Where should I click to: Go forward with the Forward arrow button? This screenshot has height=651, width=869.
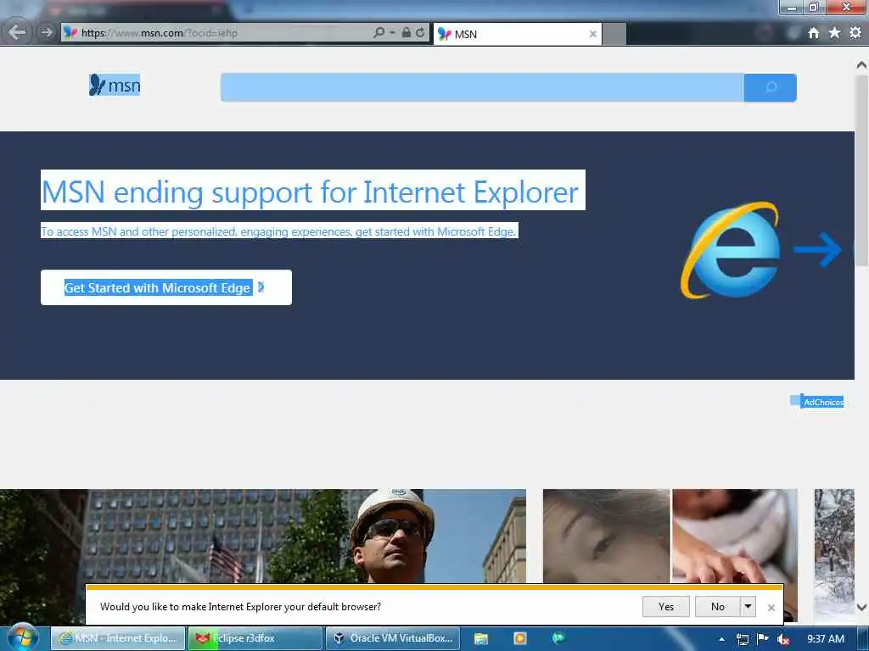point(47,33)
